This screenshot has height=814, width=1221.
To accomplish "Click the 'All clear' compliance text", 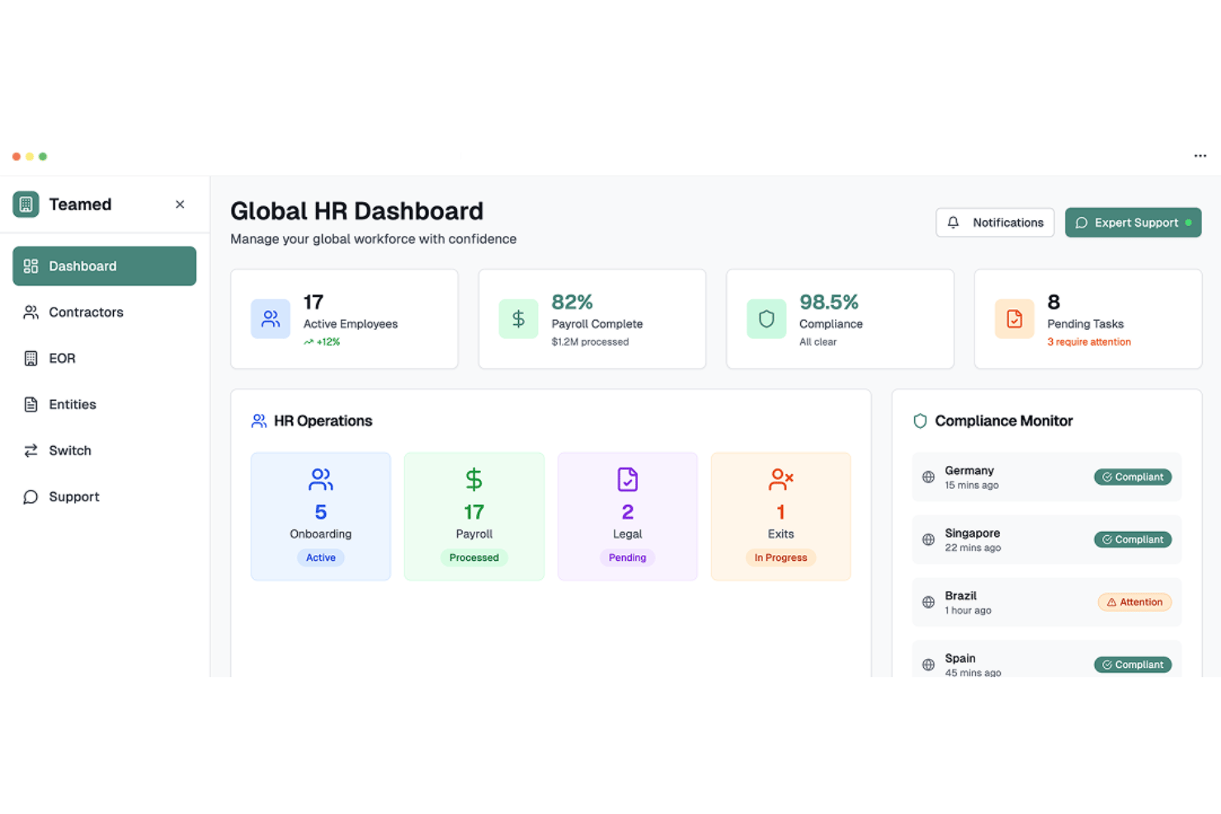I will 818,342.
